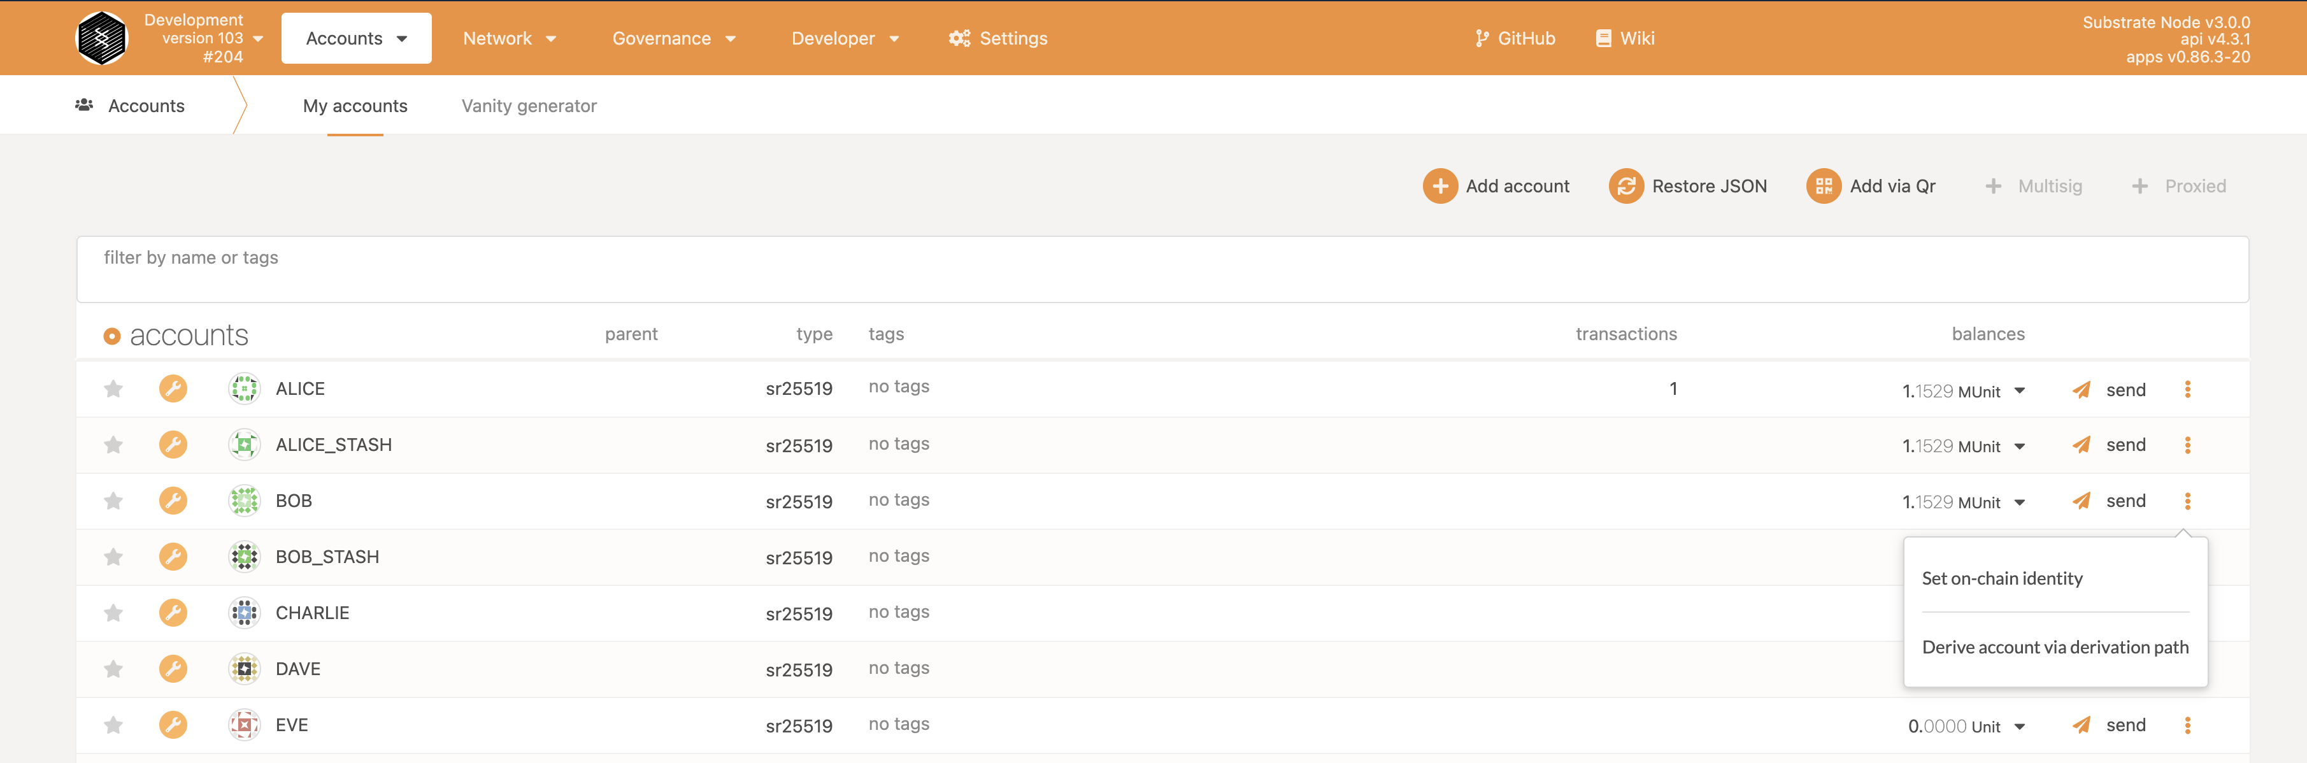Screen dimensions: 2307x763
Task: Select Set on-chain identity menu entry
Action: (x=2002, y=578)
